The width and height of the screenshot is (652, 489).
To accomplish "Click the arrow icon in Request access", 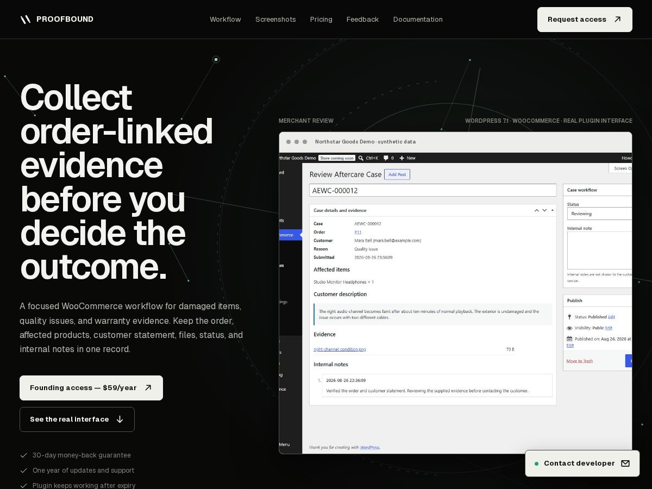I will [x=617, y=20].
